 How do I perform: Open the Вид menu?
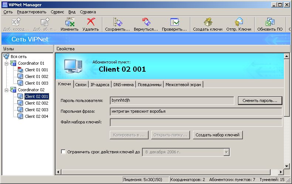point(72,12)
